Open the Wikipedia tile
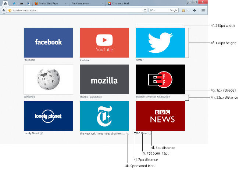Viewport: 239px width, 176px height. coord(48,79)
